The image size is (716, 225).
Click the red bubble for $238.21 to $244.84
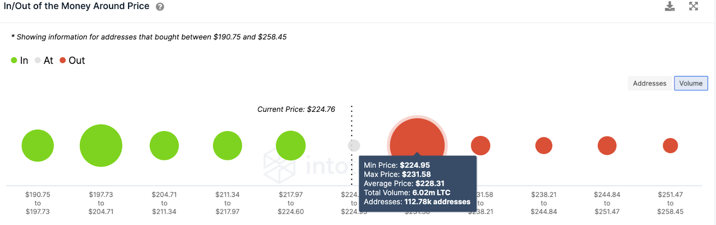(x=544, y=145)
